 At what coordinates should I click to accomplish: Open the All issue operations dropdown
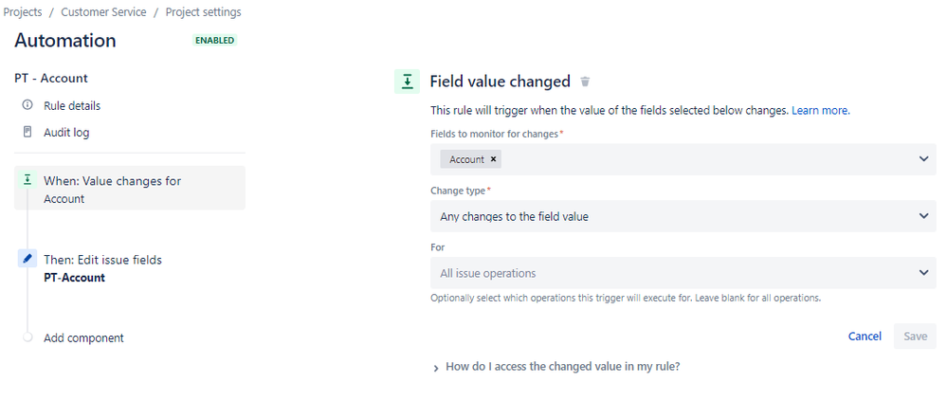point(683,273)
